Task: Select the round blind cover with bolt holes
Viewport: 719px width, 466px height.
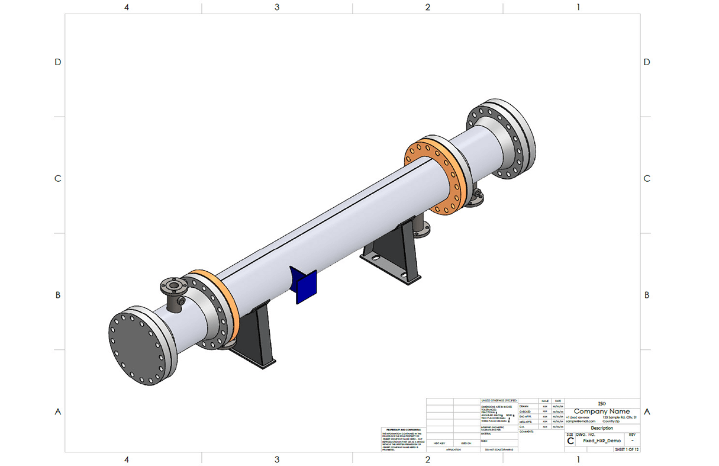Action: coord(138,349)
